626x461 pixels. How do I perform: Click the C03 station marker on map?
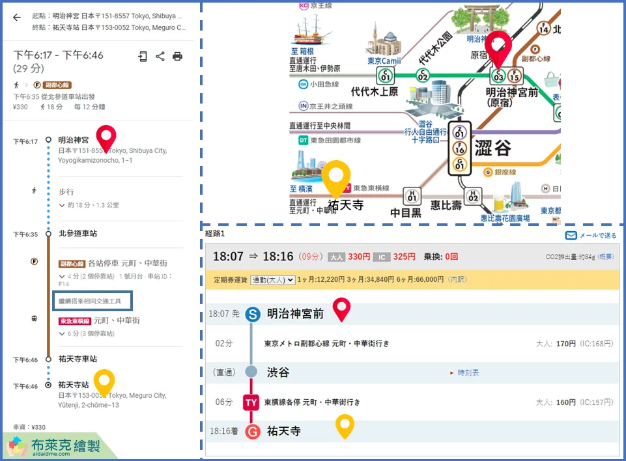[x=499, y=77]
